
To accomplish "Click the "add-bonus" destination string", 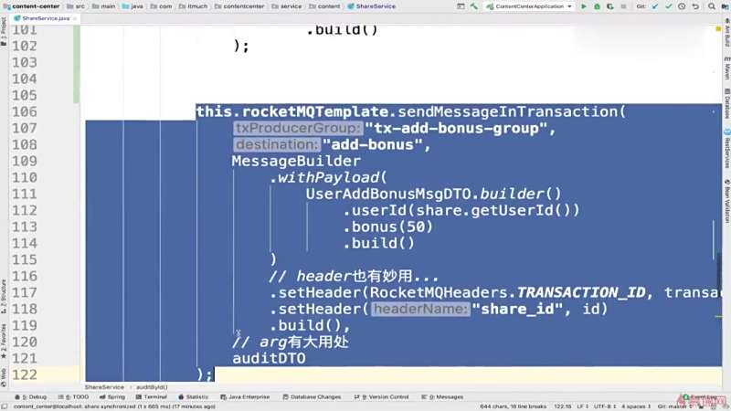I will point(372,144).
